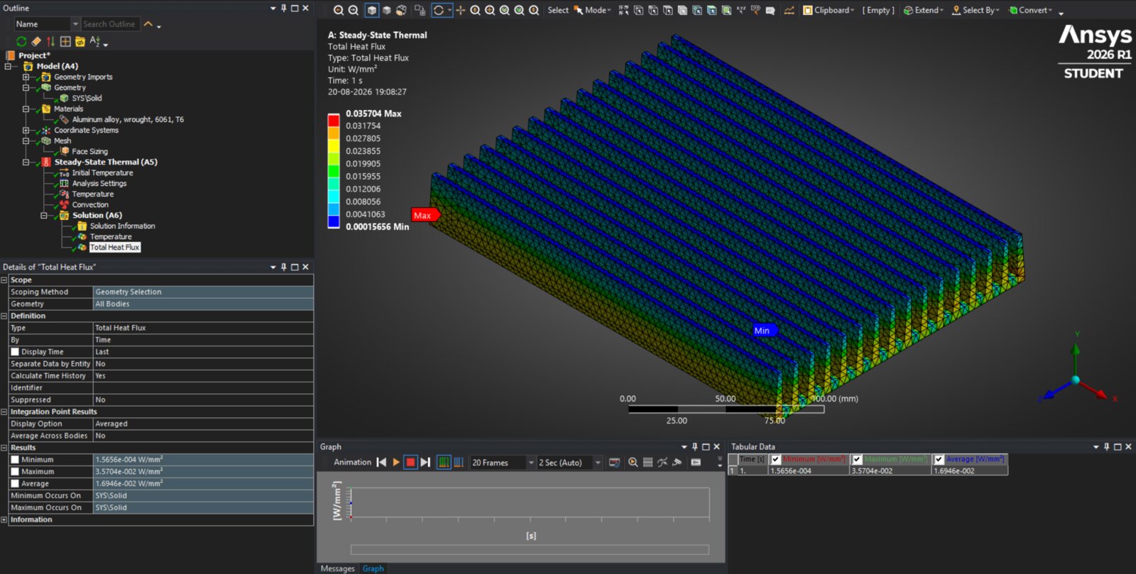Image resolution: width=1136 pixels, height=574 pixels.
Task: Click the orange up-caret next to Search Outline
Action: pos(148,24)
